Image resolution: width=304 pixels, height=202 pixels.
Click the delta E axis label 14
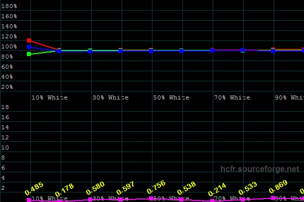pos(5,127)
